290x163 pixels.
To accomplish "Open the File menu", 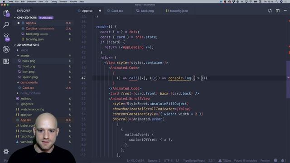I will point(17,1).
